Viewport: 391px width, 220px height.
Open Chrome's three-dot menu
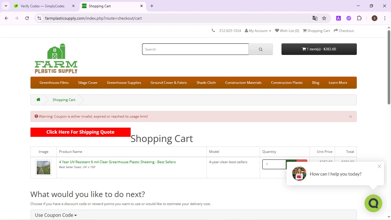[x=385, y=18]
